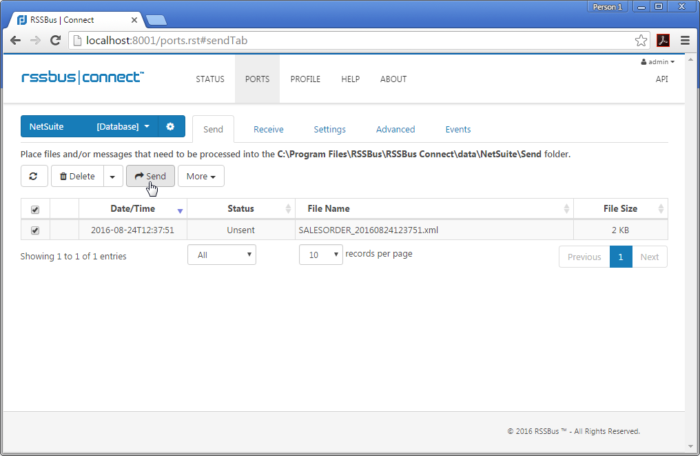The height and width of the screenshot is (456, 700).
Task: Click the RSSBus Connect logo
Action: (x=83, y=77)
